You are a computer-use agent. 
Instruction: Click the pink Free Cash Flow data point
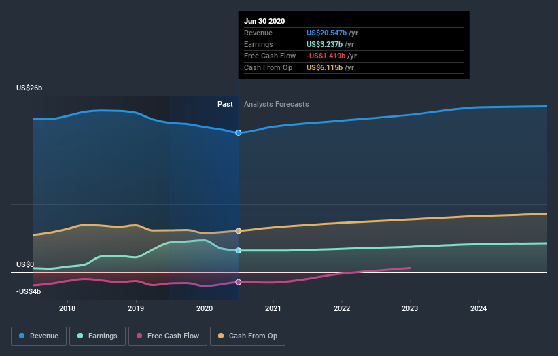[239, 282]
